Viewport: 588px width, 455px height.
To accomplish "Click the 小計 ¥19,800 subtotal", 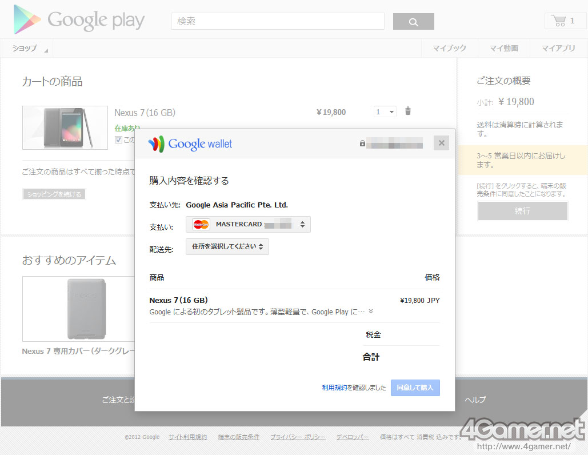I will tap(505, 102).
